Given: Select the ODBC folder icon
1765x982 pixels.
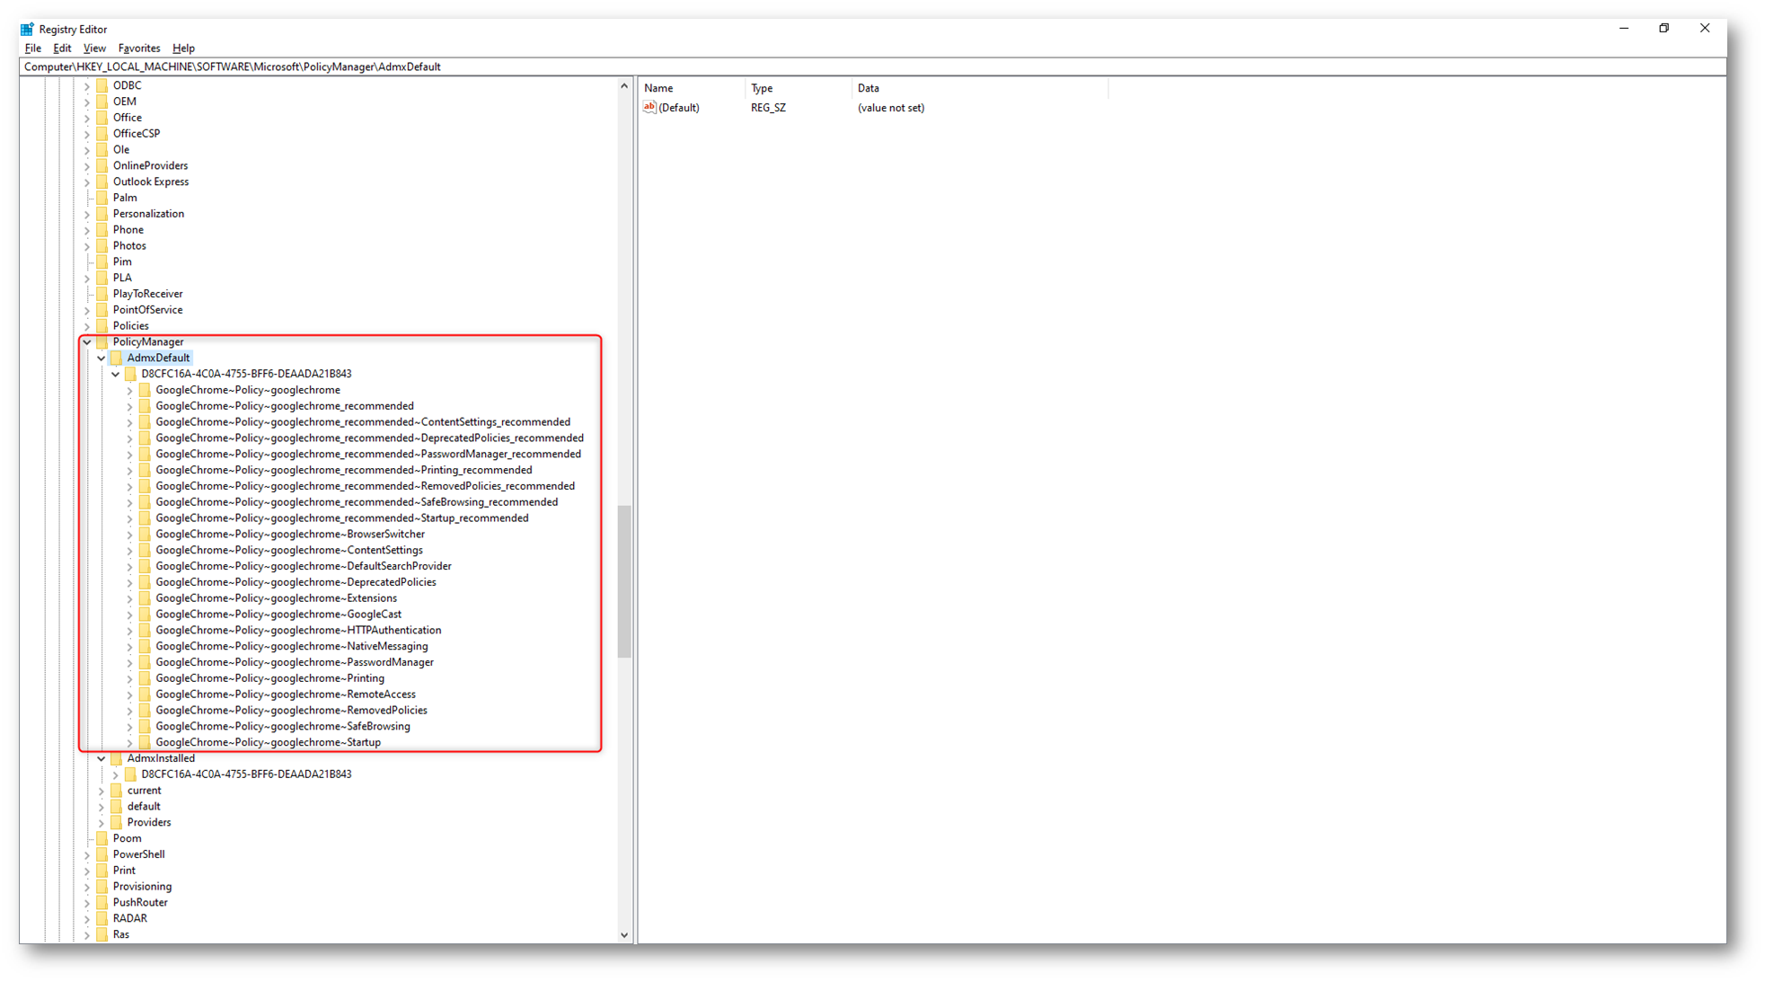Looking at the screenshot, I should [102, 85].
